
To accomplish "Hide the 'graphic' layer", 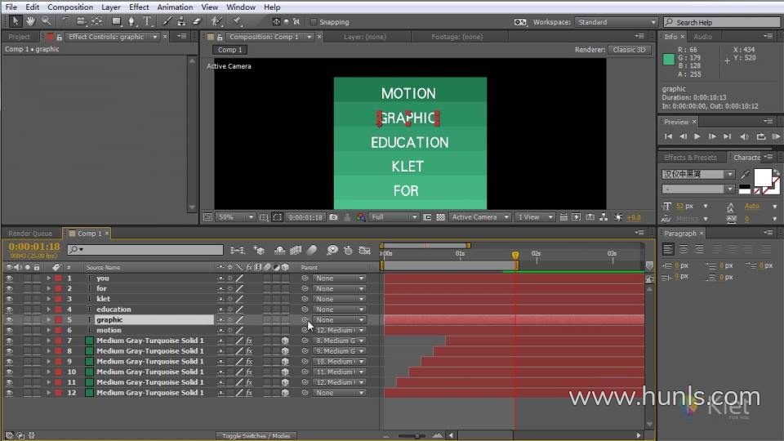I will [x=9, y=319].
